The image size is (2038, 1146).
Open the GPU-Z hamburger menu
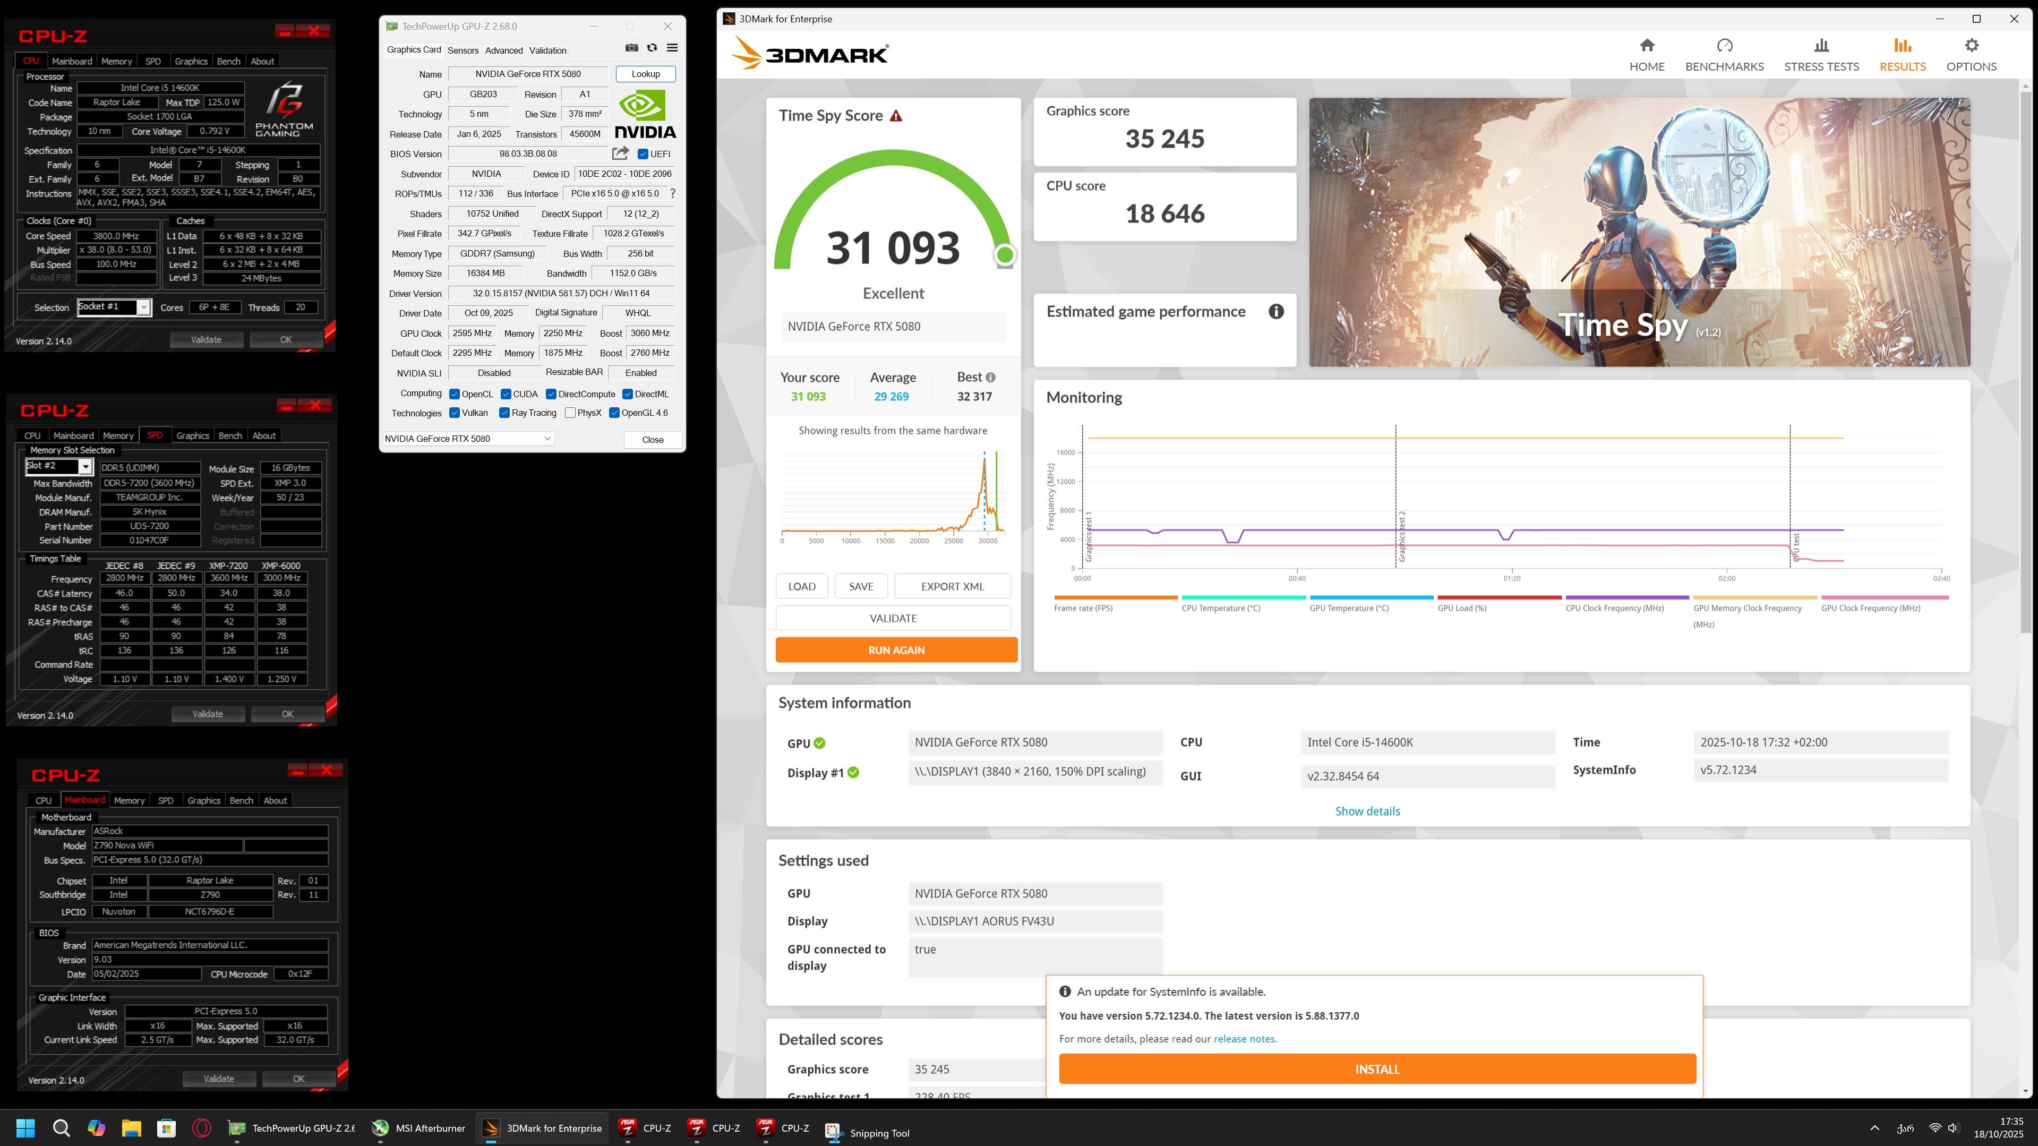672,48
